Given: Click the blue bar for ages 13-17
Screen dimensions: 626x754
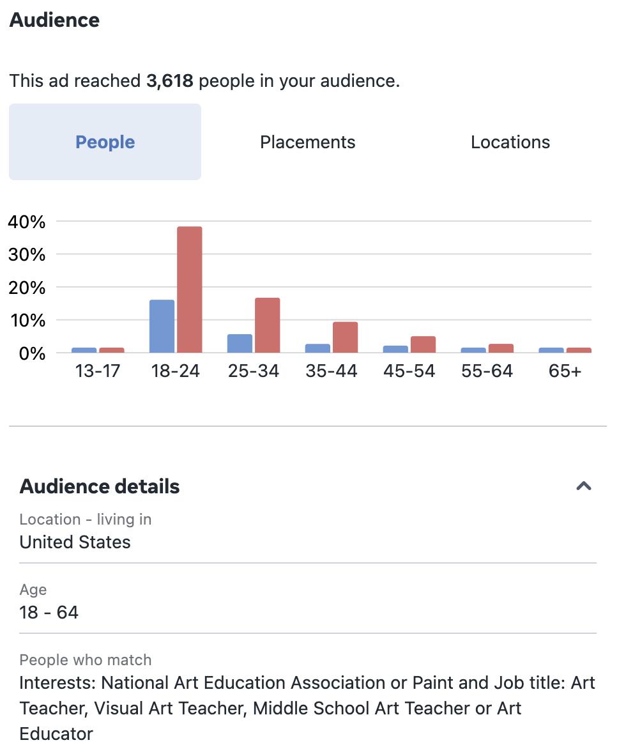Looking at the screenshot, I should (x=84, y=350).
